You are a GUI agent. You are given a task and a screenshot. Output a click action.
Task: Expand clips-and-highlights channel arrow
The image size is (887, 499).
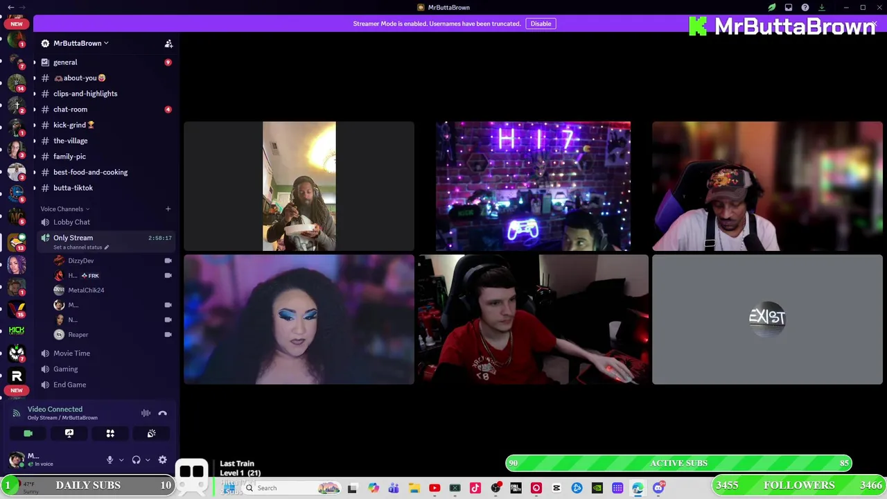34,94
